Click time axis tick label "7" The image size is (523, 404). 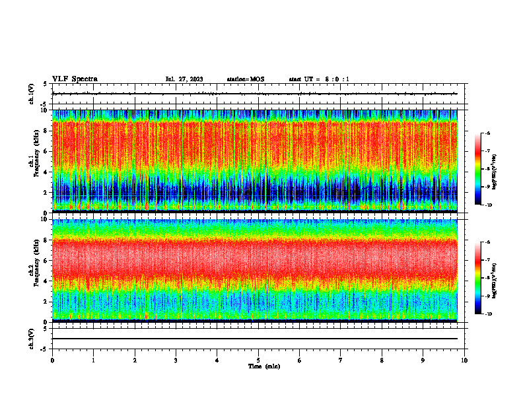pos(341,360)
